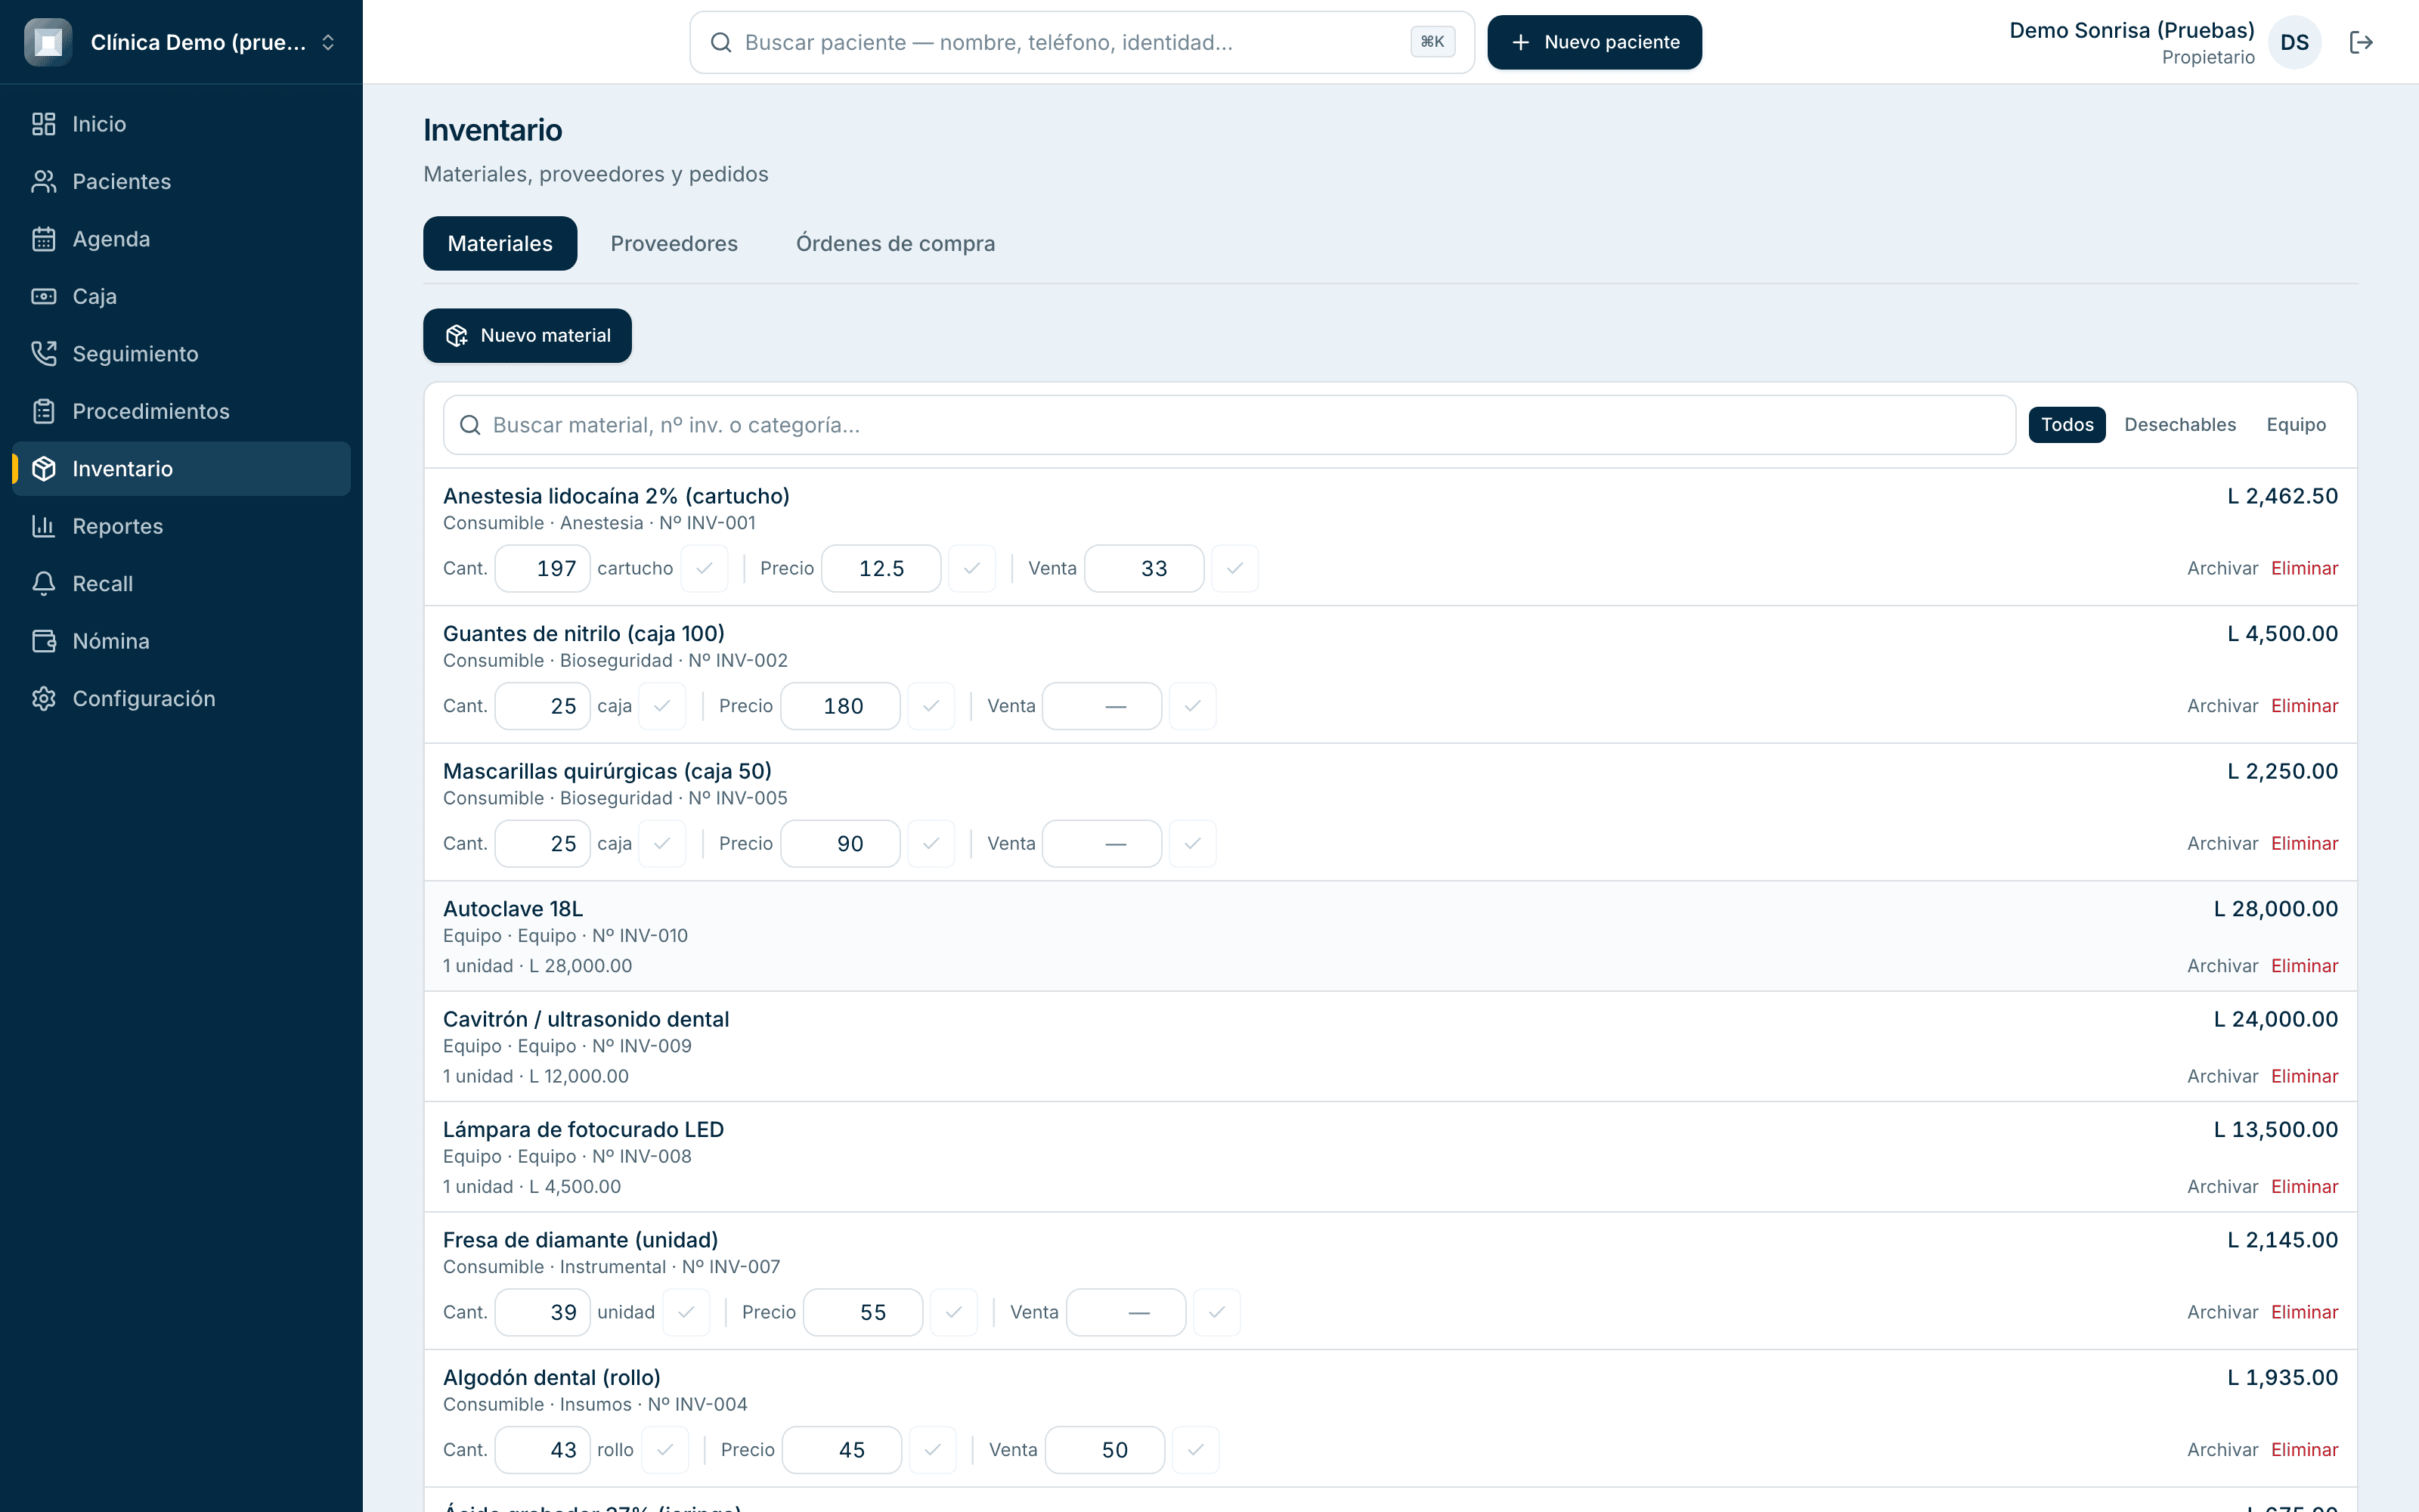Open Procedimientos in sidebar
The image size is (2419, 1512).
[x=181, y=411]
